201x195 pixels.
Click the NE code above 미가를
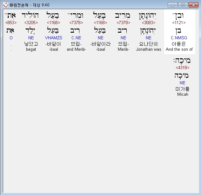(x=182, y=83)
